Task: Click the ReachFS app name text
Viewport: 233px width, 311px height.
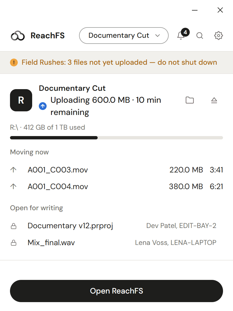Action: pos(47,36)
